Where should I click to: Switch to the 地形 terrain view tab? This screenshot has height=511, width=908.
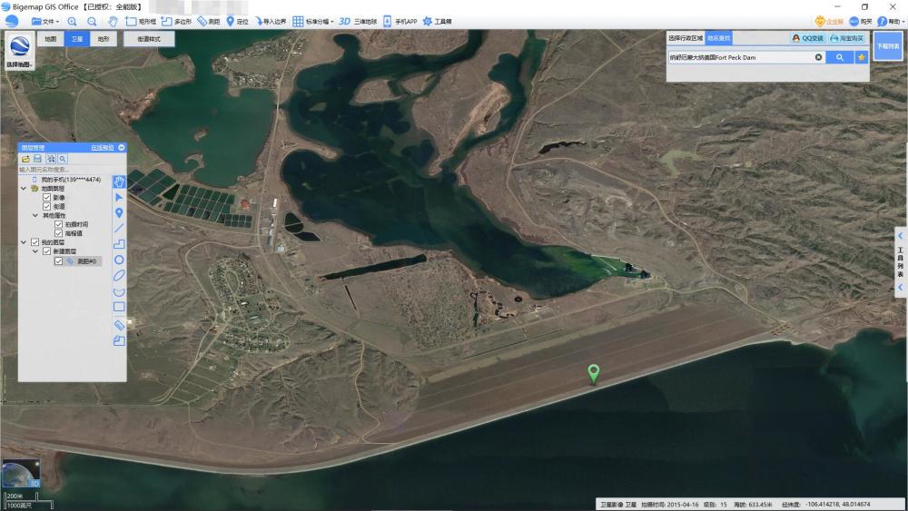(104, 39)
